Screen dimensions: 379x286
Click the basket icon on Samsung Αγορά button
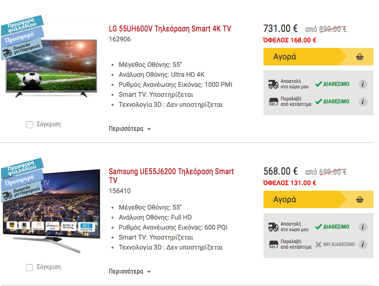click(359, 200)
